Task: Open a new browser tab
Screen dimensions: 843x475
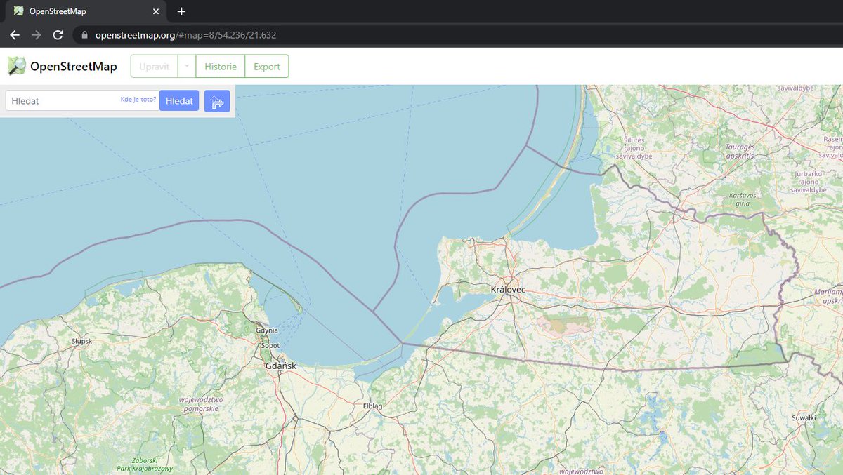Action: 181,11
